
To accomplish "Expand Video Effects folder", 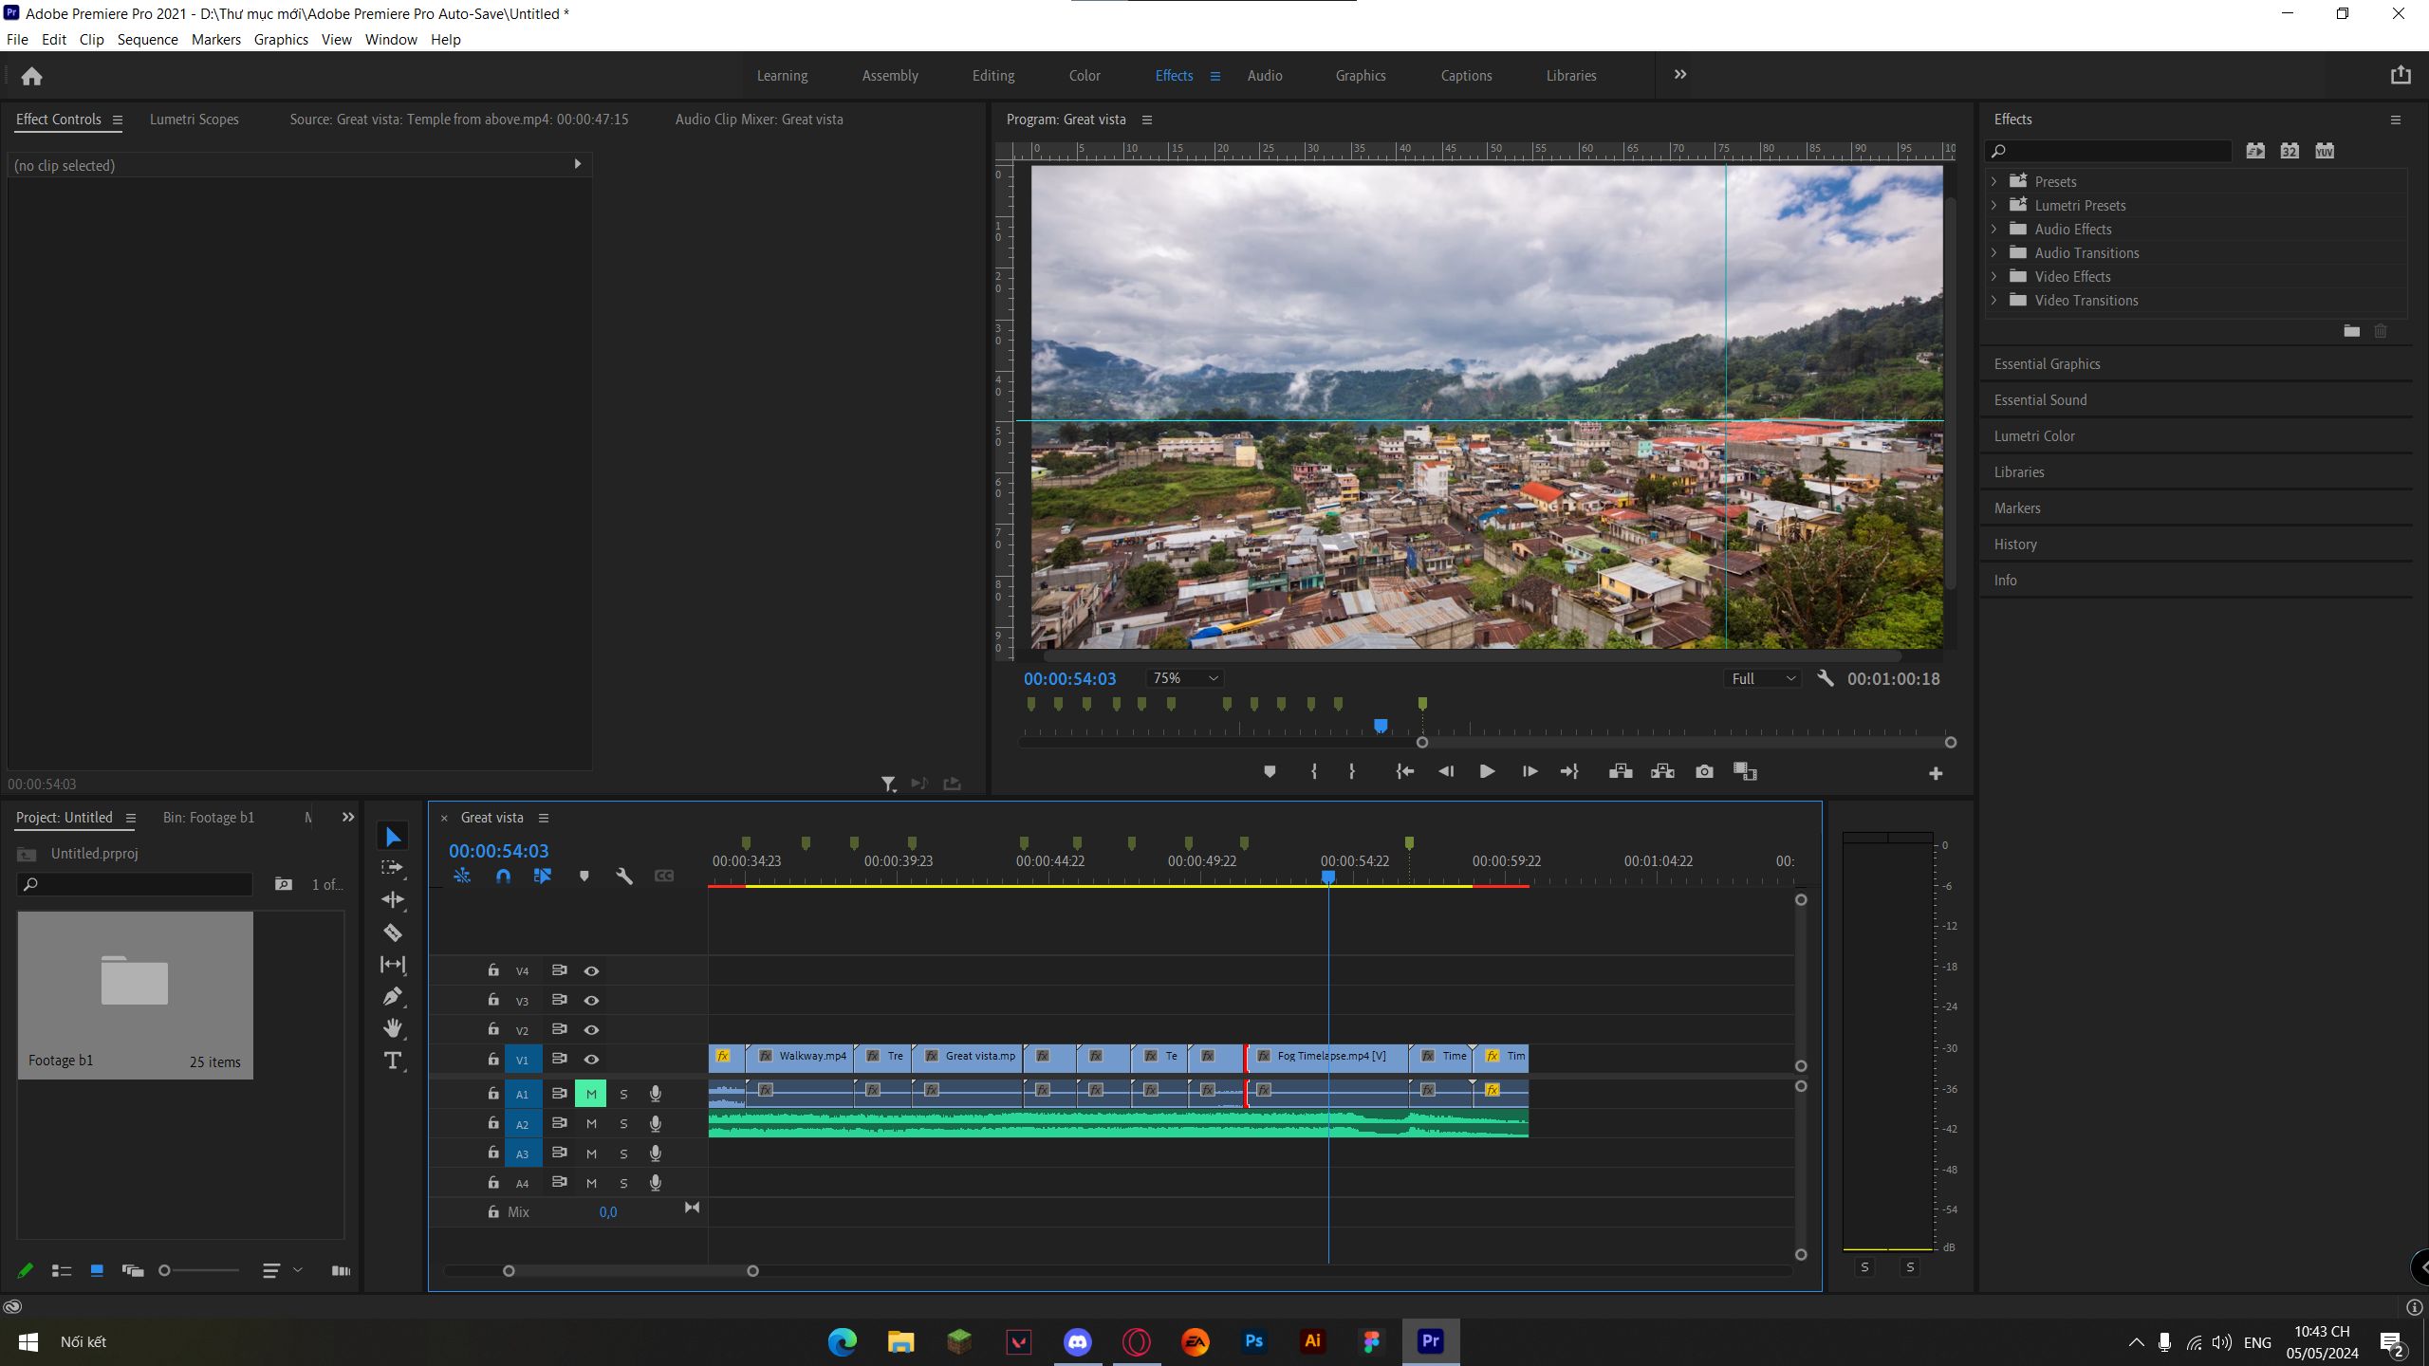I will pos(1993,276).
